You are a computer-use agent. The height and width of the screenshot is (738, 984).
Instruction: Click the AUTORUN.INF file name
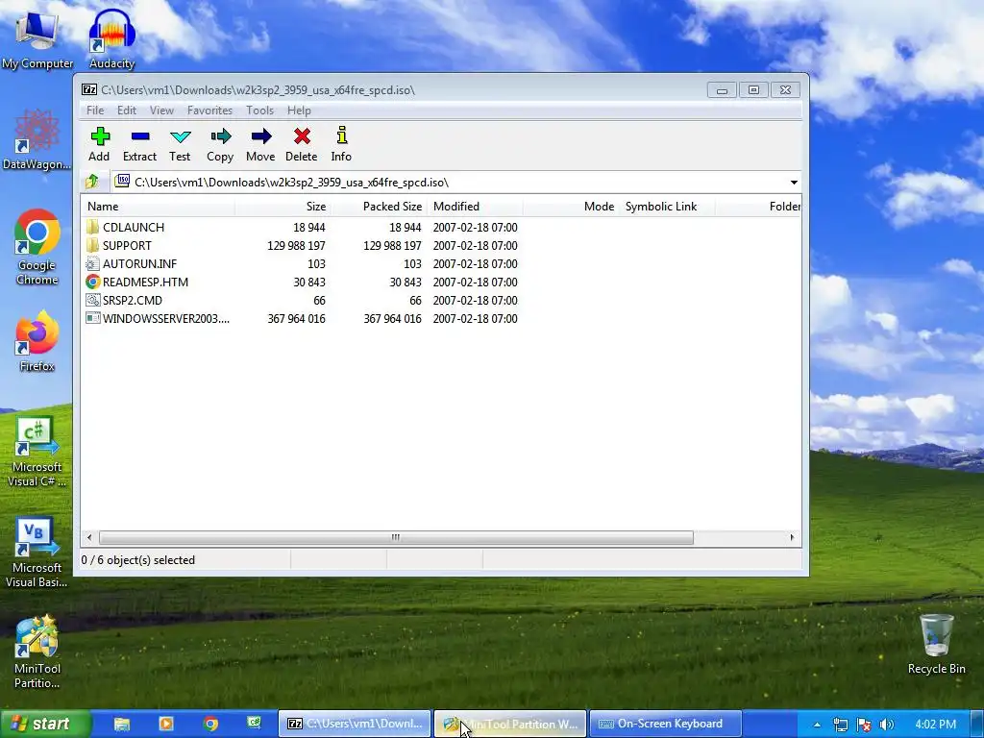(x=140, y=264)
